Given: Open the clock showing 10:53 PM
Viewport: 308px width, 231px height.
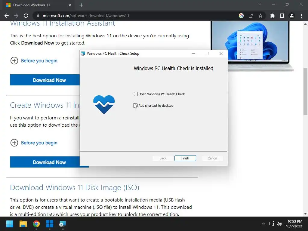Looking at the screenshot, I should pyautogui.click(x=294, y=224).
